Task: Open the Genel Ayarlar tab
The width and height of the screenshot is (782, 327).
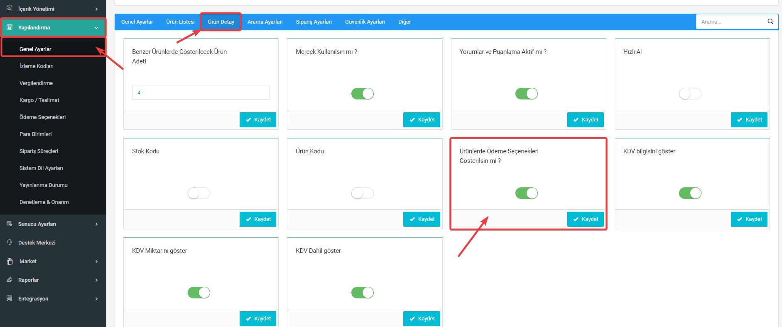Action: coord(137,22)
